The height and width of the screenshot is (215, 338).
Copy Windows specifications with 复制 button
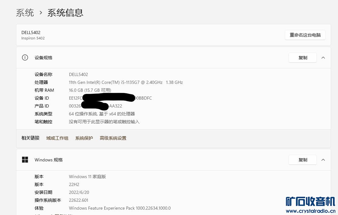pyautogui.click(x=303, y=160)
